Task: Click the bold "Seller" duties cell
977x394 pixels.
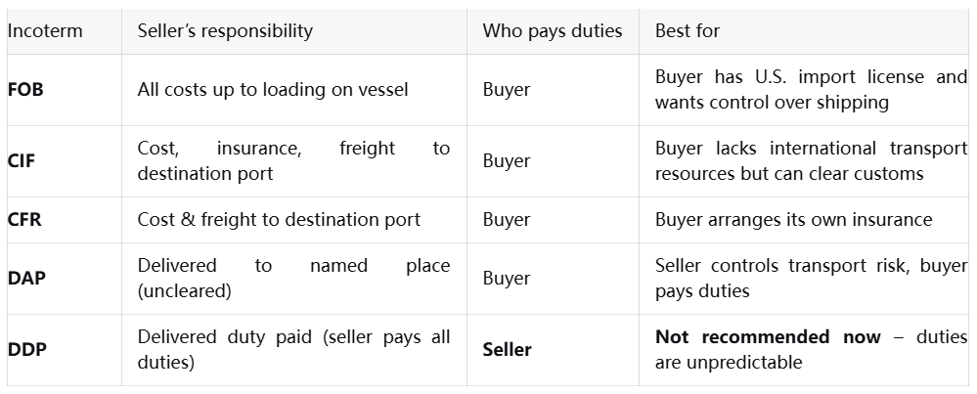Action: (x=507, y=349)
